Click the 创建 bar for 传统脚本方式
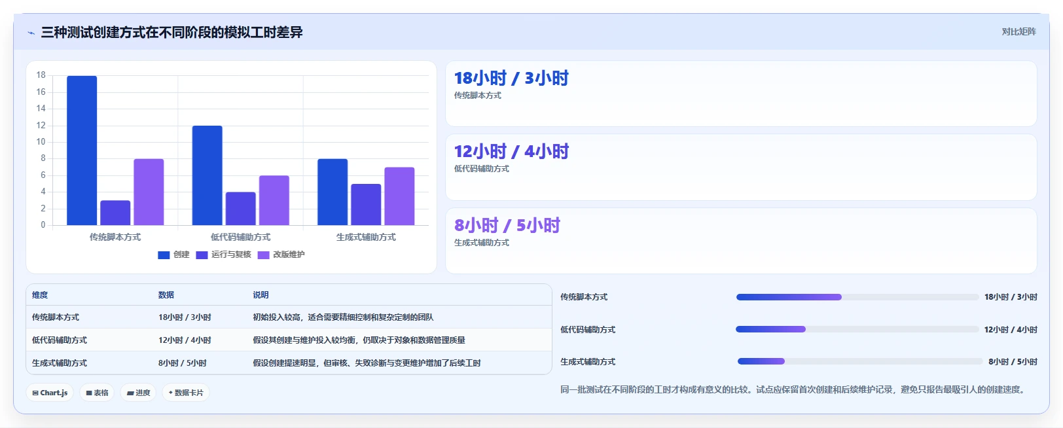 click(82, 151)
